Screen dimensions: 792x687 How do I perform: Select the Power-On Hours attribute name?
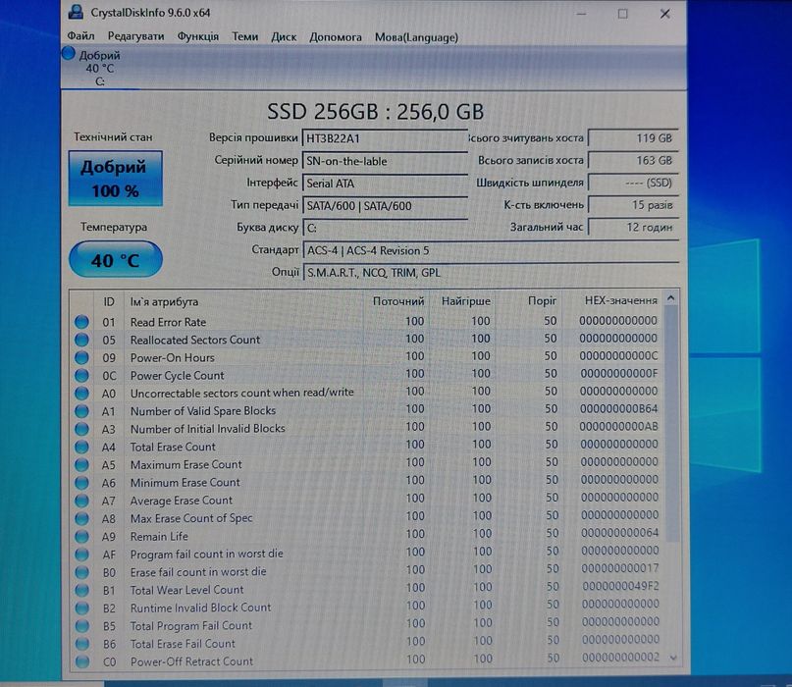pos(173,357)
